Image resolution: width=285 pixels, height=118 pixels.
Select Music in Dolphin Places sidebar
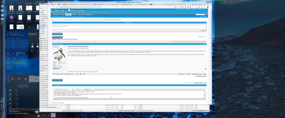[43, 20]
